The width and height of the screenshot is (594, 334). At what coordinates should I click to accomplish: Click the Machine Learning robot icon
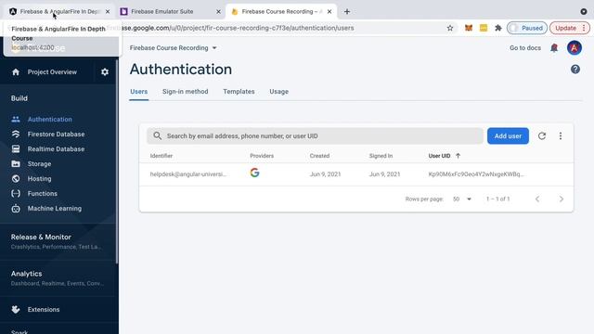click(16, 208)
